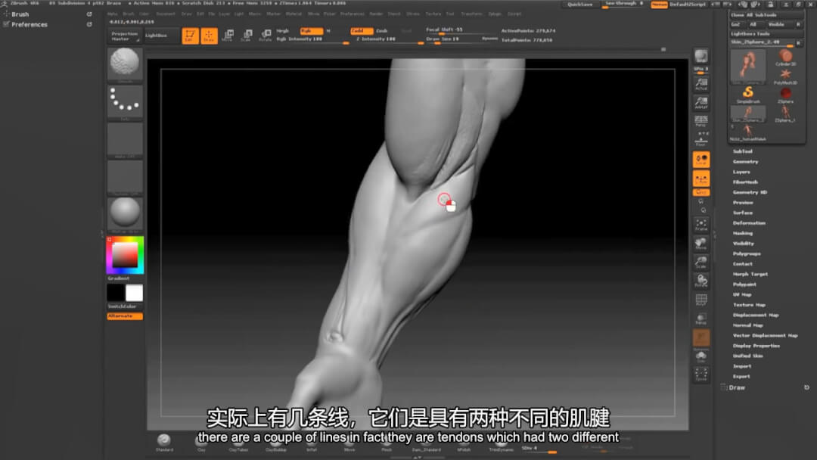Select the white secondary color swatch

[134, 293]
